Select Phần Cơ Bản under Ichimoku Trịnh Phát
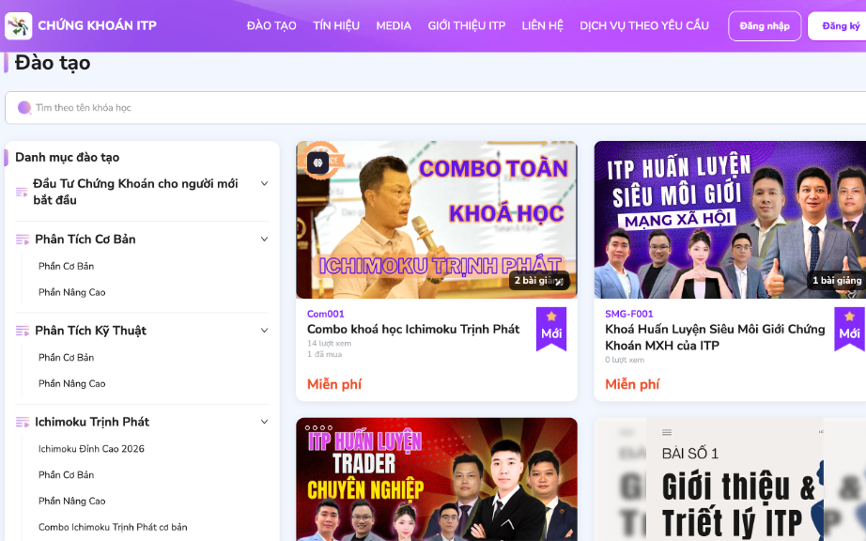The image size is (866, 541). 67,474
